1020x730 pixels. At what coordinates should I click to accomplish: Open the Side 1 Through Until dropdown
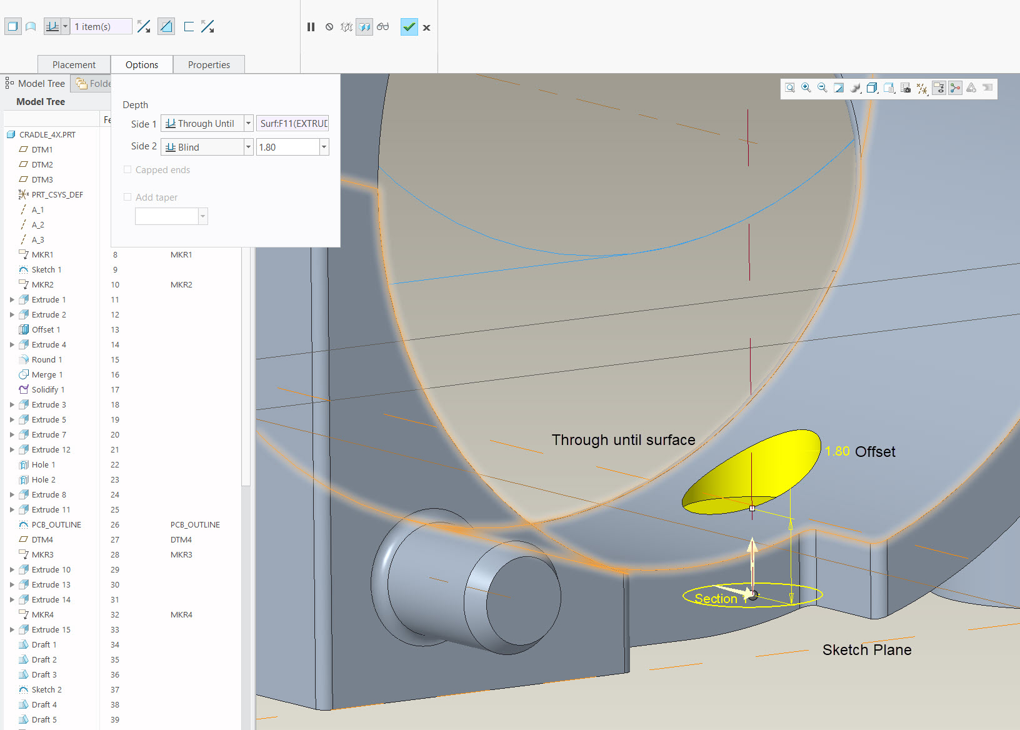click(248, 123)
